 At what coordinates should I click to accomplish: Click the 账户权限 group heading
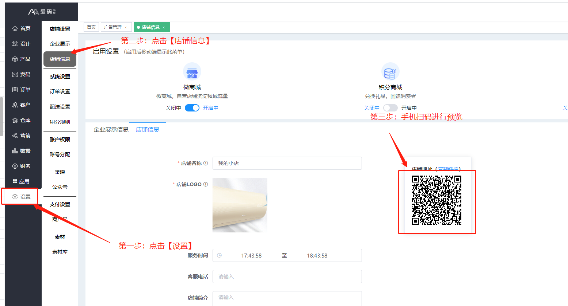pyautogui.click(x=60, y=140)
